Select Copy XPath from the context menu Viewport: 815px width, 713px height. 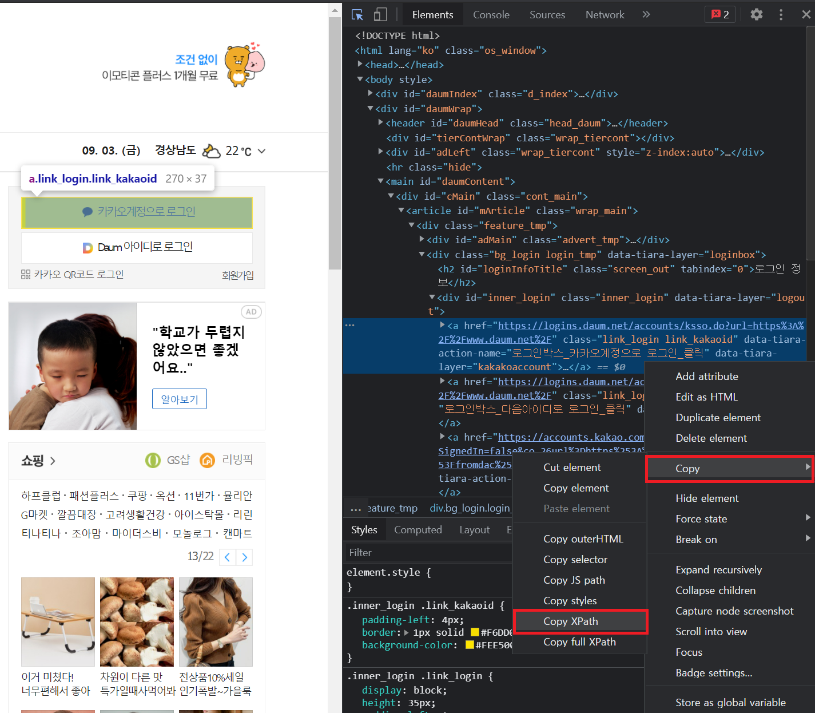pos(571,621)
